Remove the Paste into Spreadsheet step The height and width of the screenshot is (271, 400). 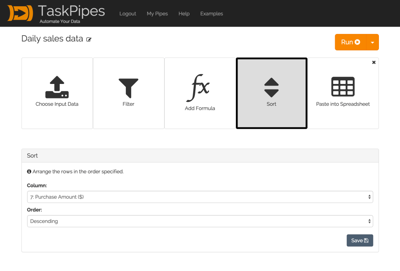pyautogui.click(x=374, y=62)
